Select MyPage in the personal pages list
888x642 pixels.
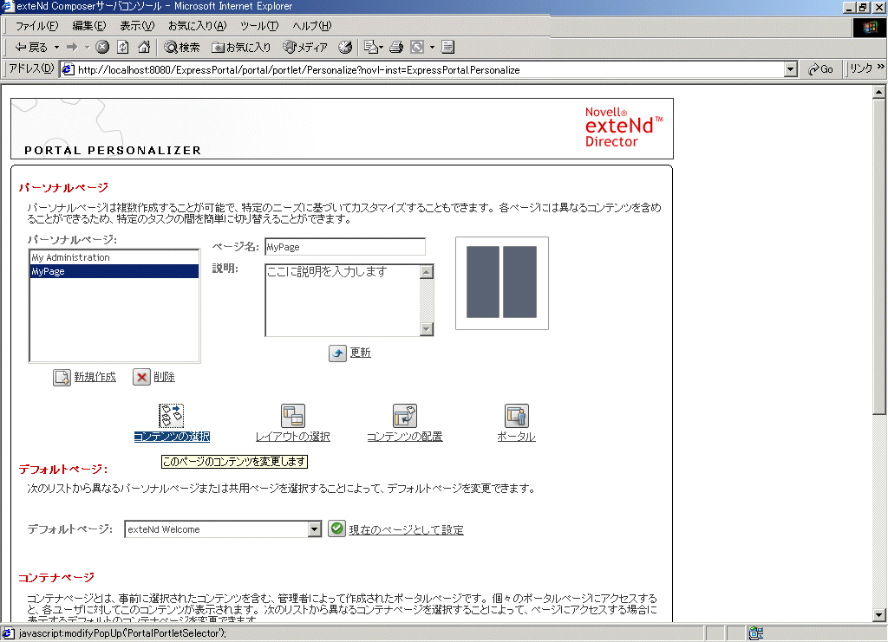pyautogui.click(x=114, y=271)
